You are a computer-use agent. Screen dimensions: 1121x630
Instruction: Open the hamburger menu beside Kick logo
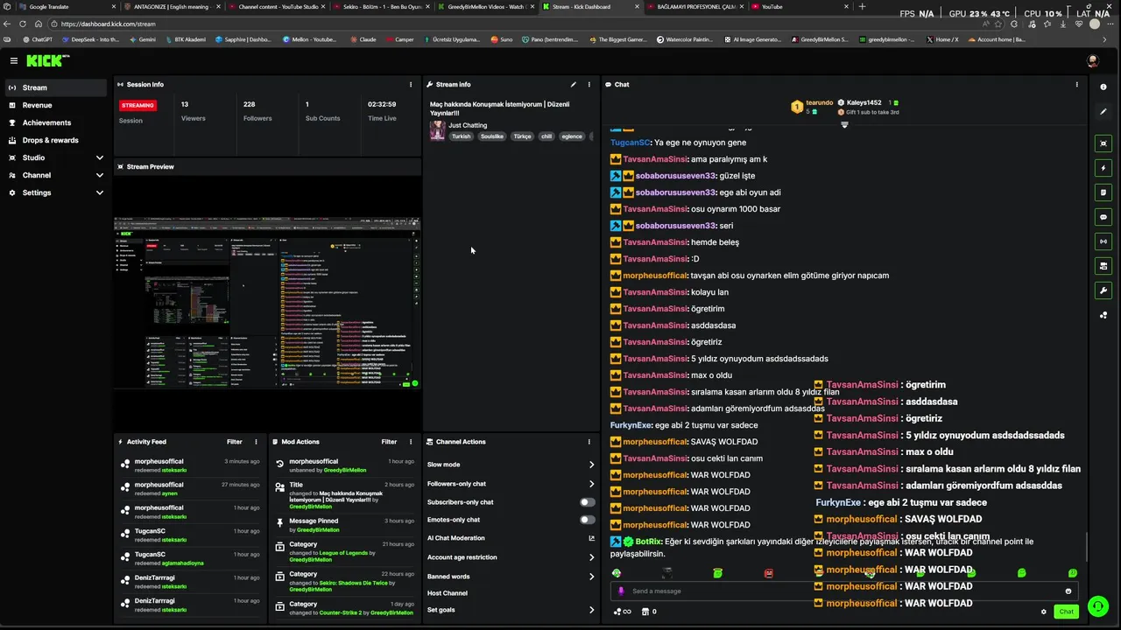(14, 60)
